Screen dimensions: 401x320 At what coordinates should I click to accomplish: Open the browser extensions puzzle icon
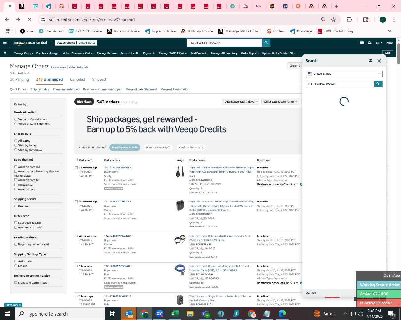(349, 20)
